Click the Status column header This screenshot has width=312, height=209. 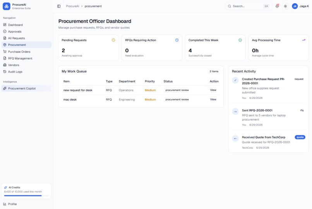(168, 81)
